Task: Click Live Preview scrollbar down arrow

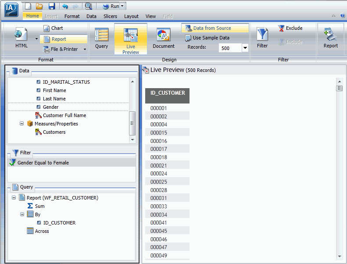Action: pyautogui.click(x=340, y=257)
